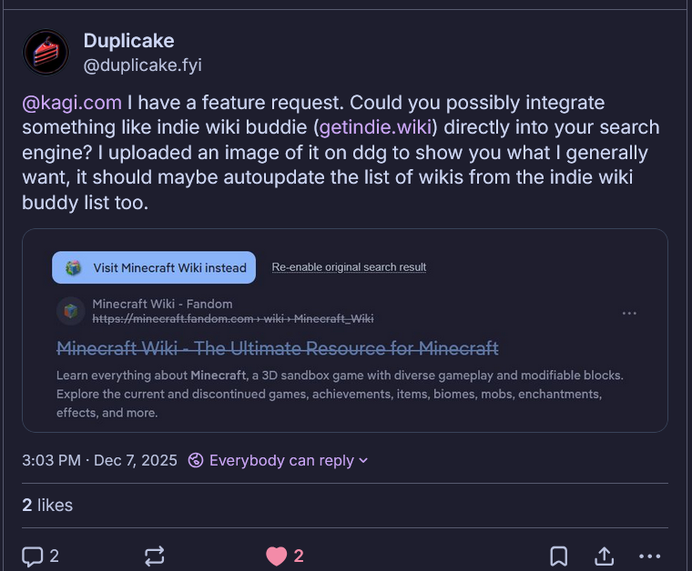Open the "Everybody can reply" dropdown
Image resolution: width=692 pixels, height=571 pixels.
click(x=278, y=460)
